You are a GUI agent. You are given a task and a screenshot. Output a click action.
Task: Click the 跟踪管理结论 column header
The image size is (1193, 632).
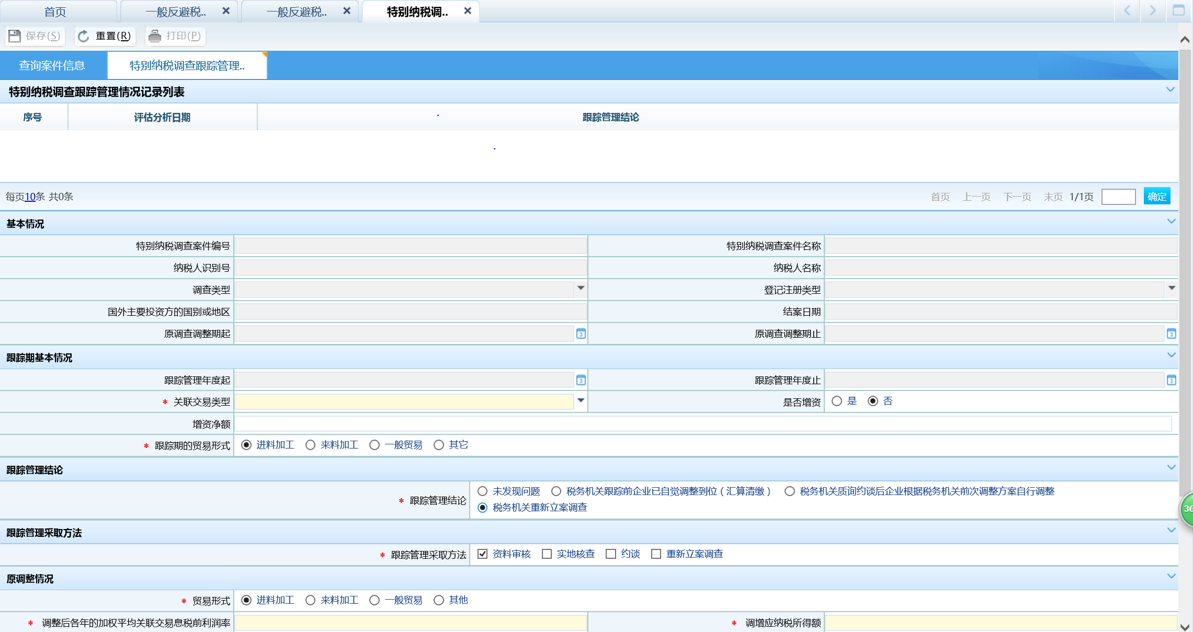(x=611, y=117)
